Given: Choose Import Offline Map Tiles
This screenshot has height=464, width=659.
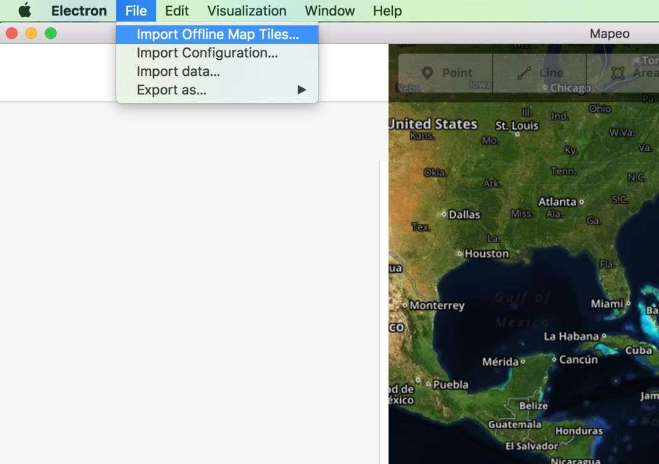Looking at the screenshot, I should tap(217, 35).
